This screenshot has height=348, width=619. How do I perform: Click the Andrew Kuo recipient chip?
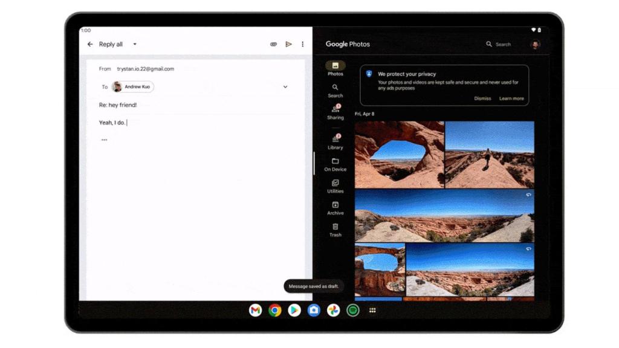(133, 86)
